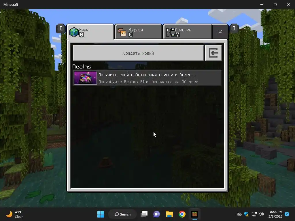Image resolution: width=295 pixels, height=221 pixels.
Task: Minimize the Minecraft window
Action: point(262,5)
